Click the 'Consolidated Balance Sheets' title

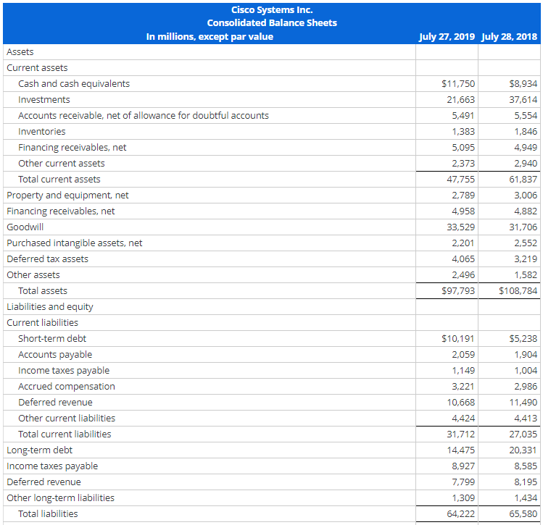(272, 23)
